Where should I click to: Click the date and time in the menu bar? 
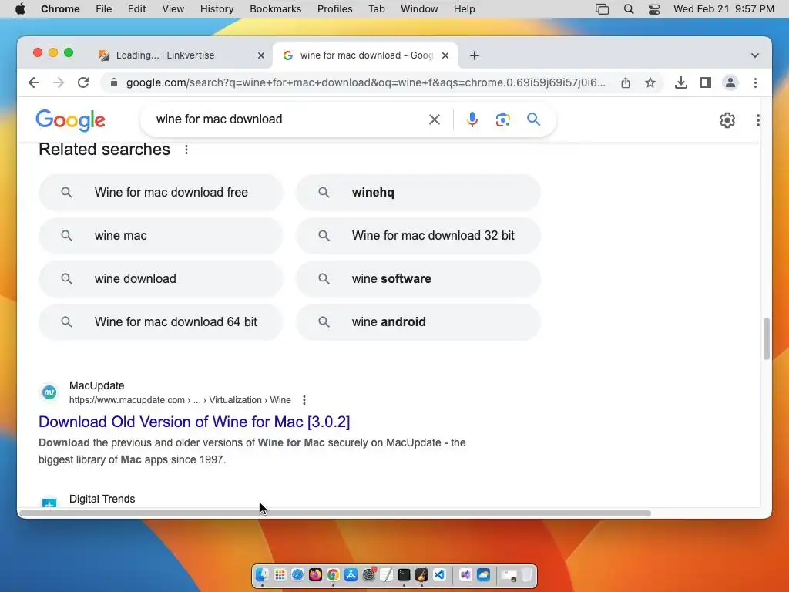point(724,9)
